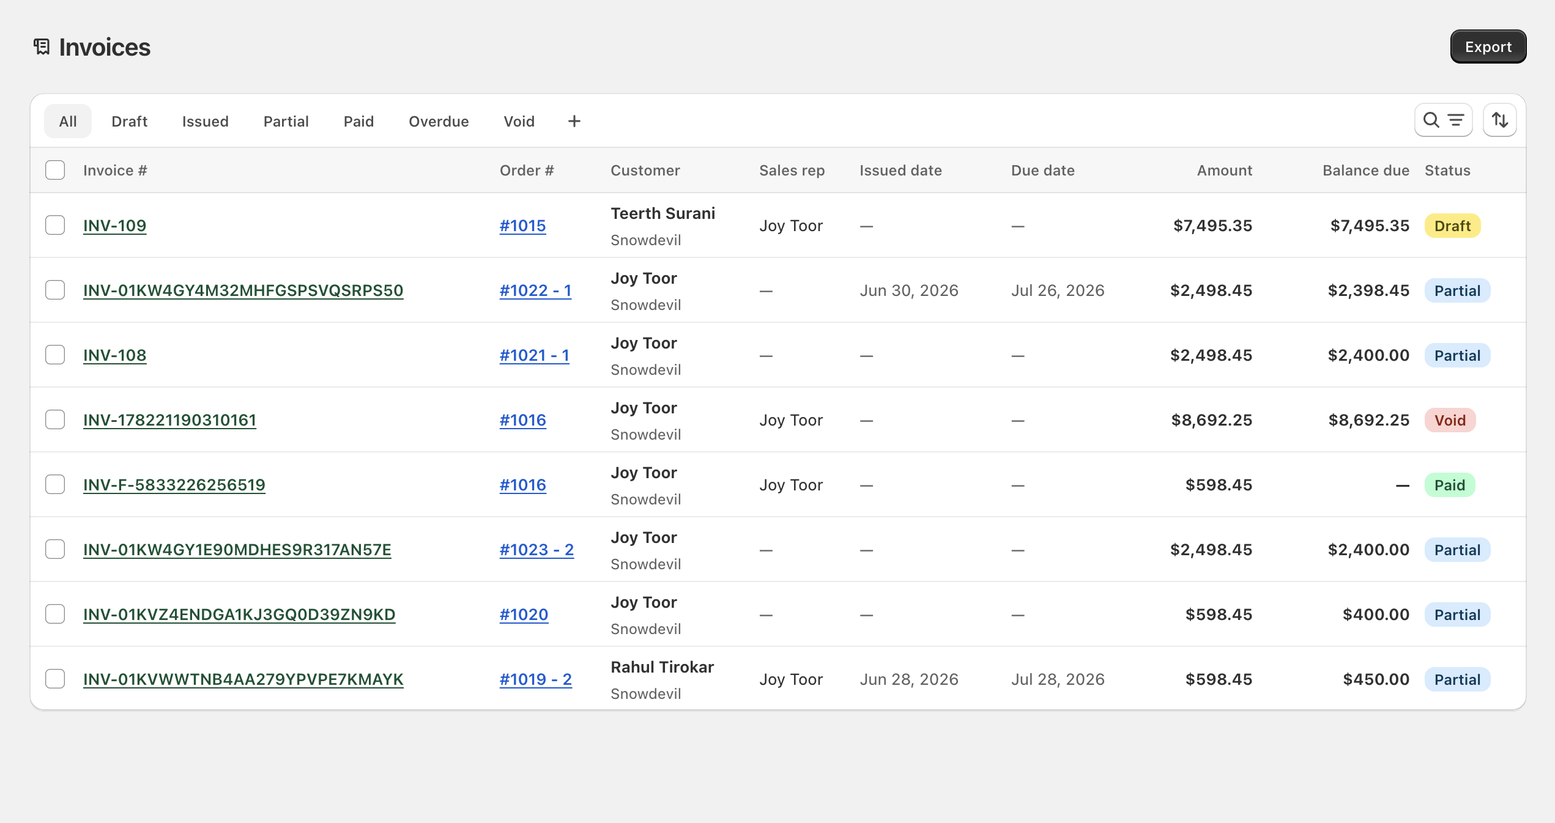
Task: Click the Amount column header
Action: click(1225, 171)
